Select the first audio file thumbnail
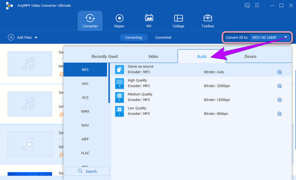This screenshot has width=296, height=180. [30, 64]
